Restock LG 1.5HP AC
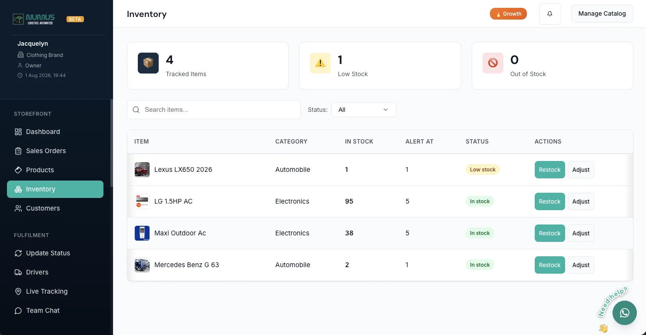 click(x=550, y=201)
